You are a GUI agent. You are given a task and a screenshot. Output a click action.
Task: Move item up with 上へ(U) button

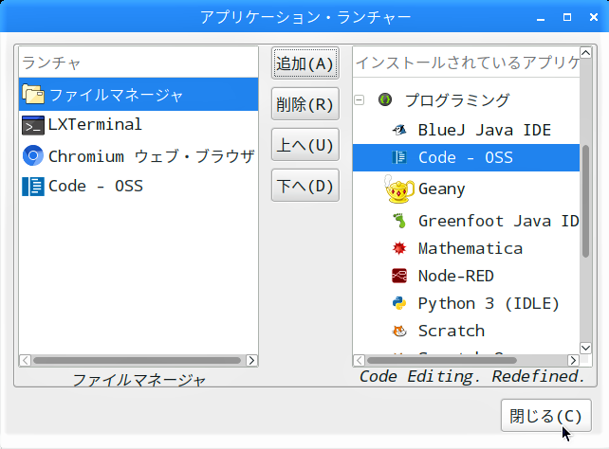click(x=305, y=145)
